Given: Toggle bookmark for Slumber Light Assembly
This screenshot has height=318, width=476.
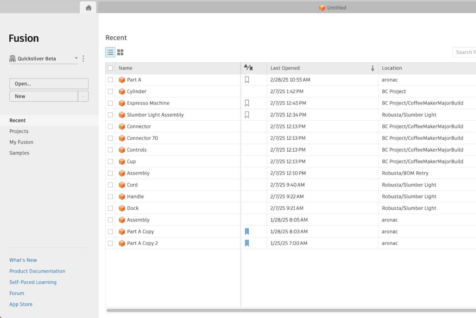Looking at the screenshot, I should point(247,115).
